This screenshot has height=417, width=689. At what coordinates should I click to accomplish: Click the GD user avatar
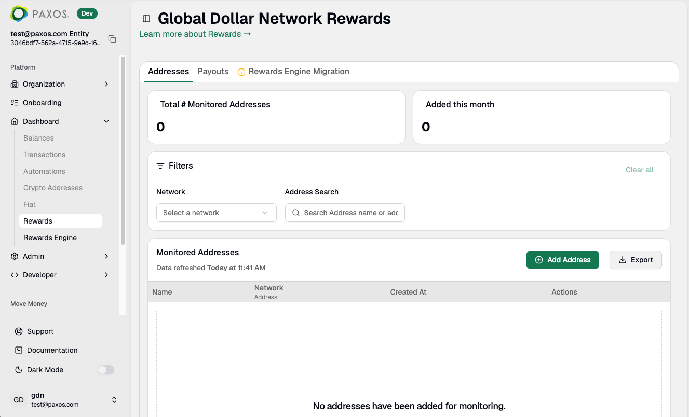click(x=19, y=400)
